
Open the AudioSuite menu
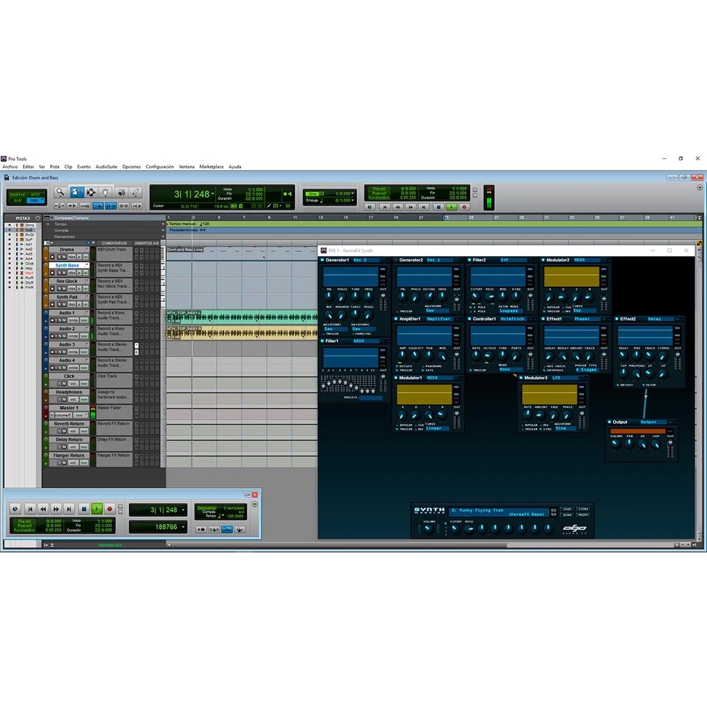tap(106, 167)
